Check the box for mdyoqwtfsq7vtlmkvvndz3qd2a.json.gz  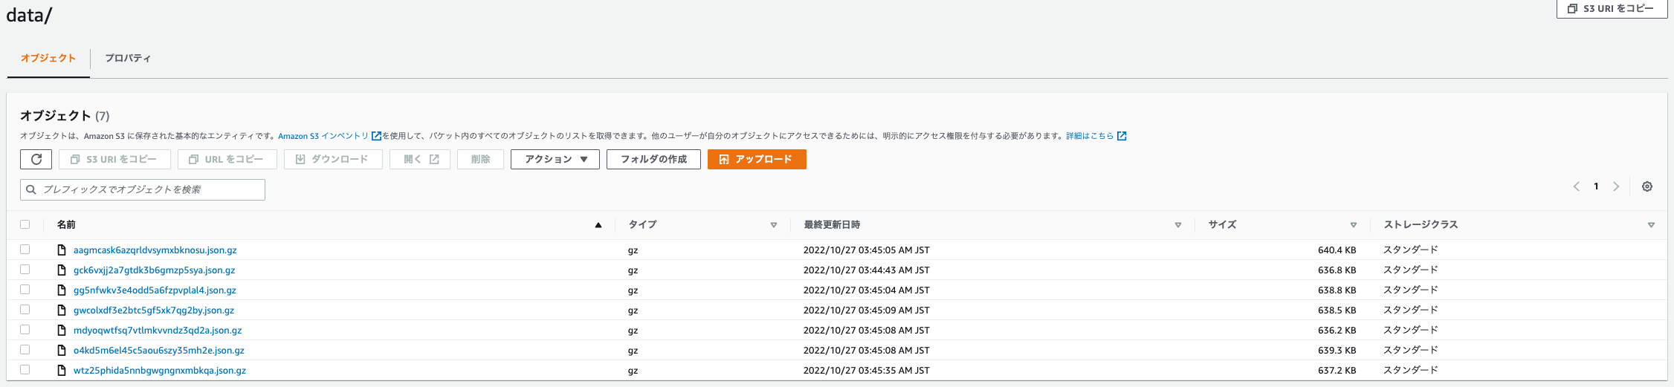(x=25, y=330)
